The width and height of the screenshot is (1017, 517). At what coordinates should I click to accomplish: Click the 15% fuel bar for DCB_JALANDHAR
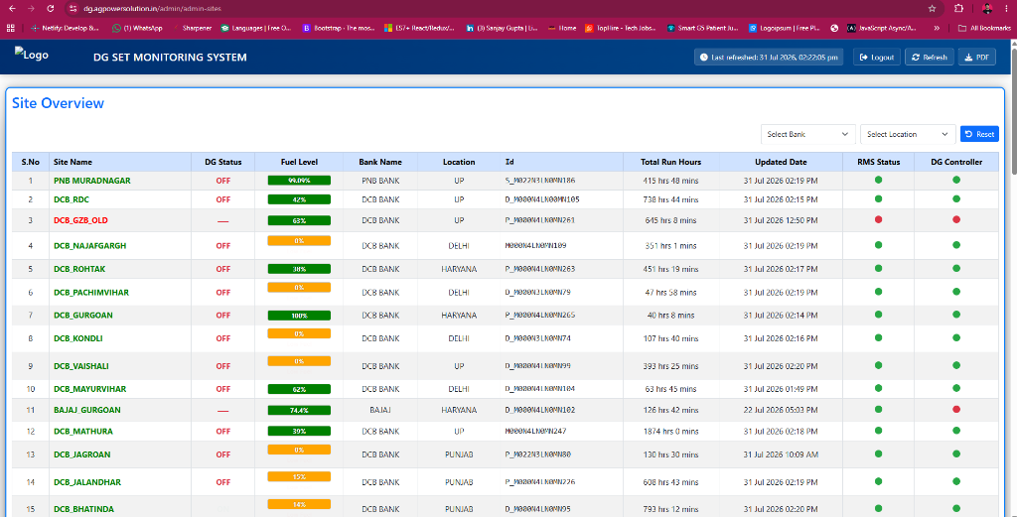pos(299,477)
